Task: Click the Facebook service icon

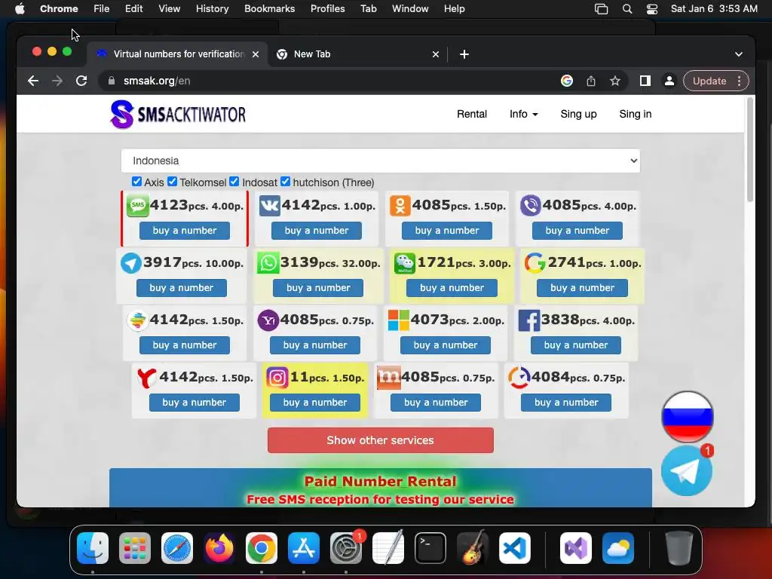Action: point(528,320)
